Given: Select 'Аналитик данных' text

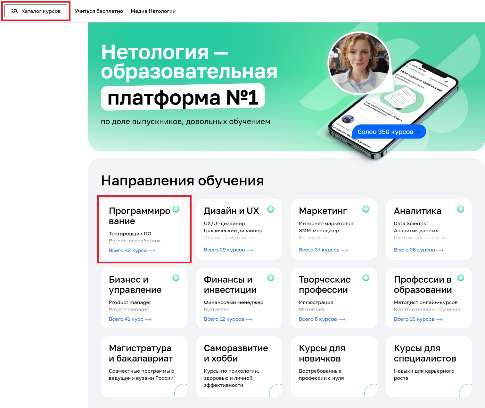Looking at the screenshot, I should 416,230.
